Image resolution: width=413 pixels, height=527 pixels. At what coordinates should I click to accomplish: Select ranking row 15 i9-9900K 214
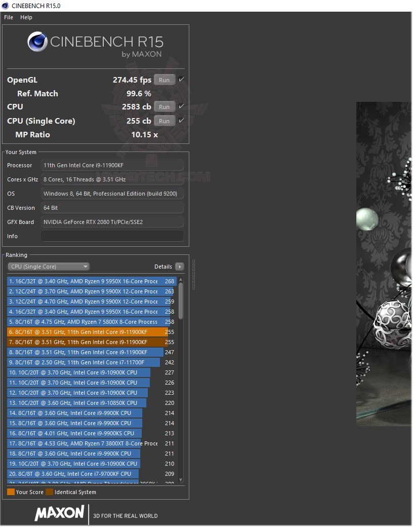pos(91,423)
